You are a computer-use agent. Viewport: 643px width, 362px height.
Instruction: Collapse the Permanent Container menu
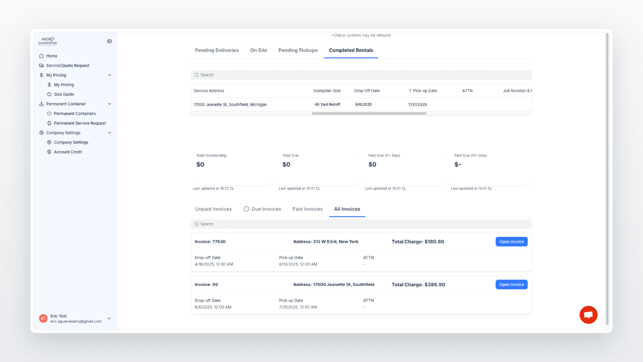109,104
